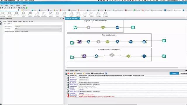Open the Help menu

[24, 6]
